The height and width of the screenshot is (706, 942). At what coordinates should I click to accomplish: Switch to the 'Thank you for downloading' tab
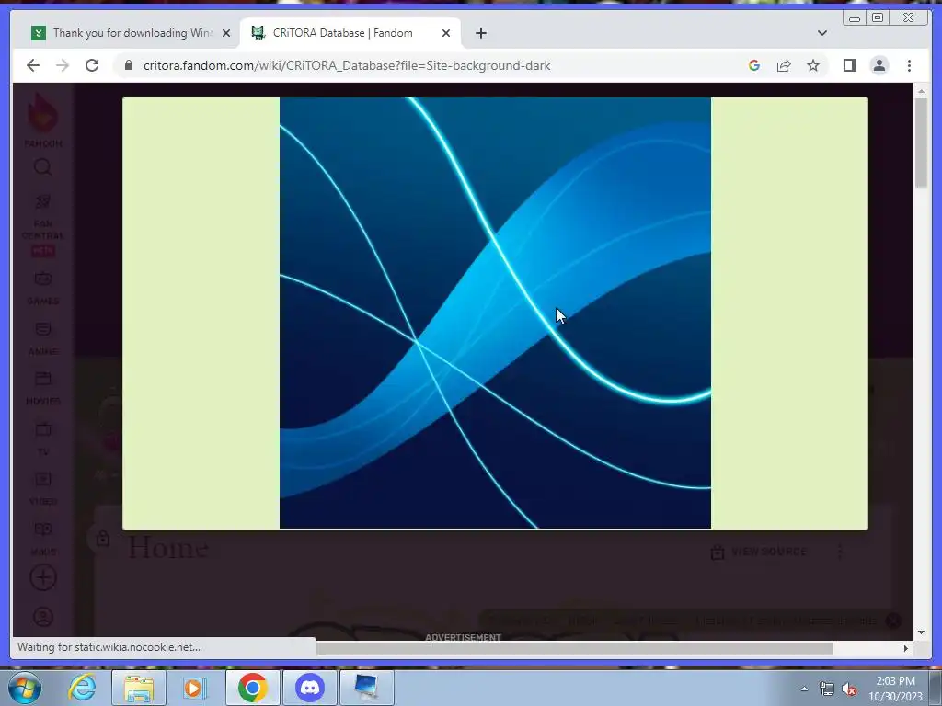click(132, 33)
